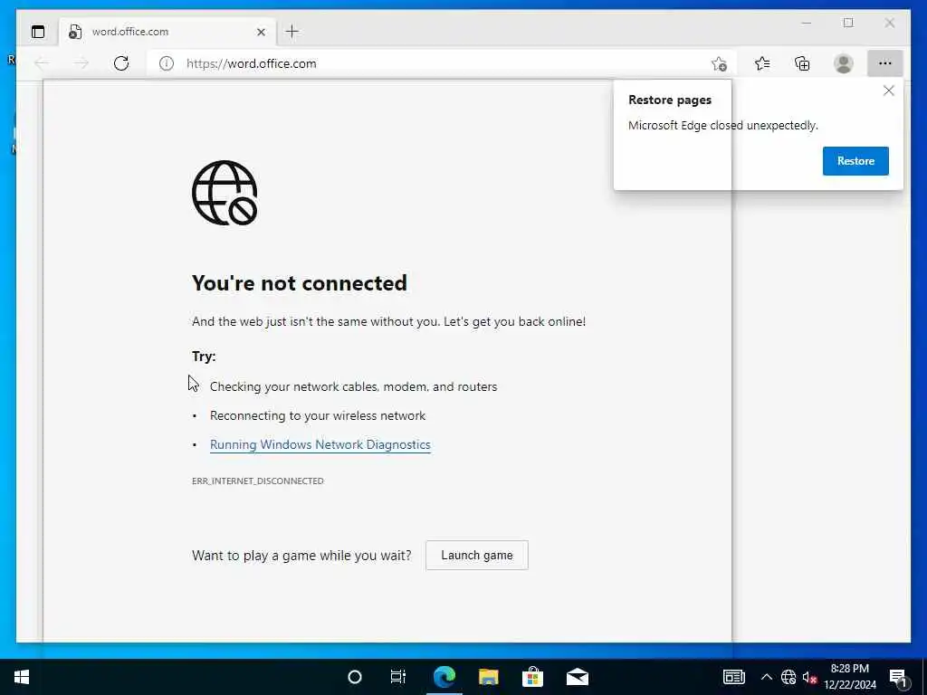The width and height of the screenshot is (927, 695).
Task: Open Task View on the taskbar
Action: pos(398,677)
